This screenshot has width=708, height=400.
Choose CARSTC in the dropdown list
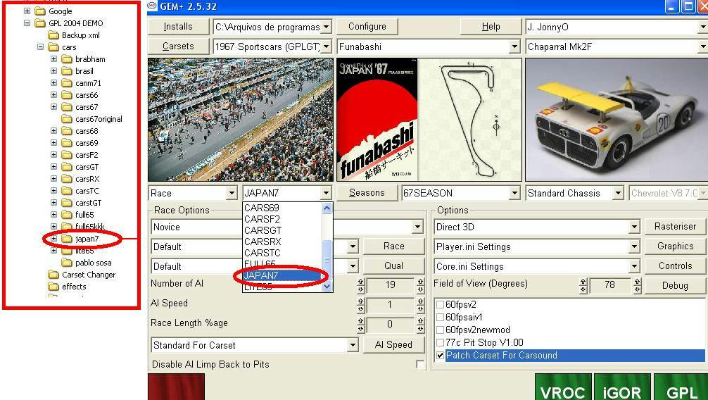click(282, 253)
